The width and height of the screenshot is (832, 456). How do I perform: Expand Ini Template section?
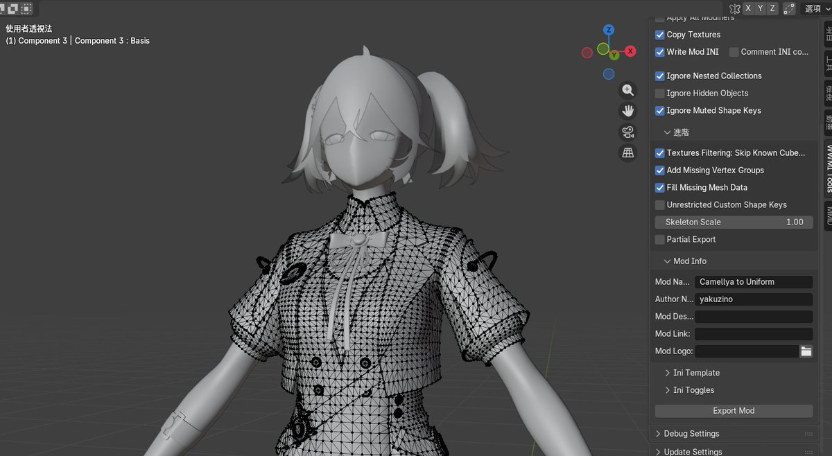(x=692, y=373)
